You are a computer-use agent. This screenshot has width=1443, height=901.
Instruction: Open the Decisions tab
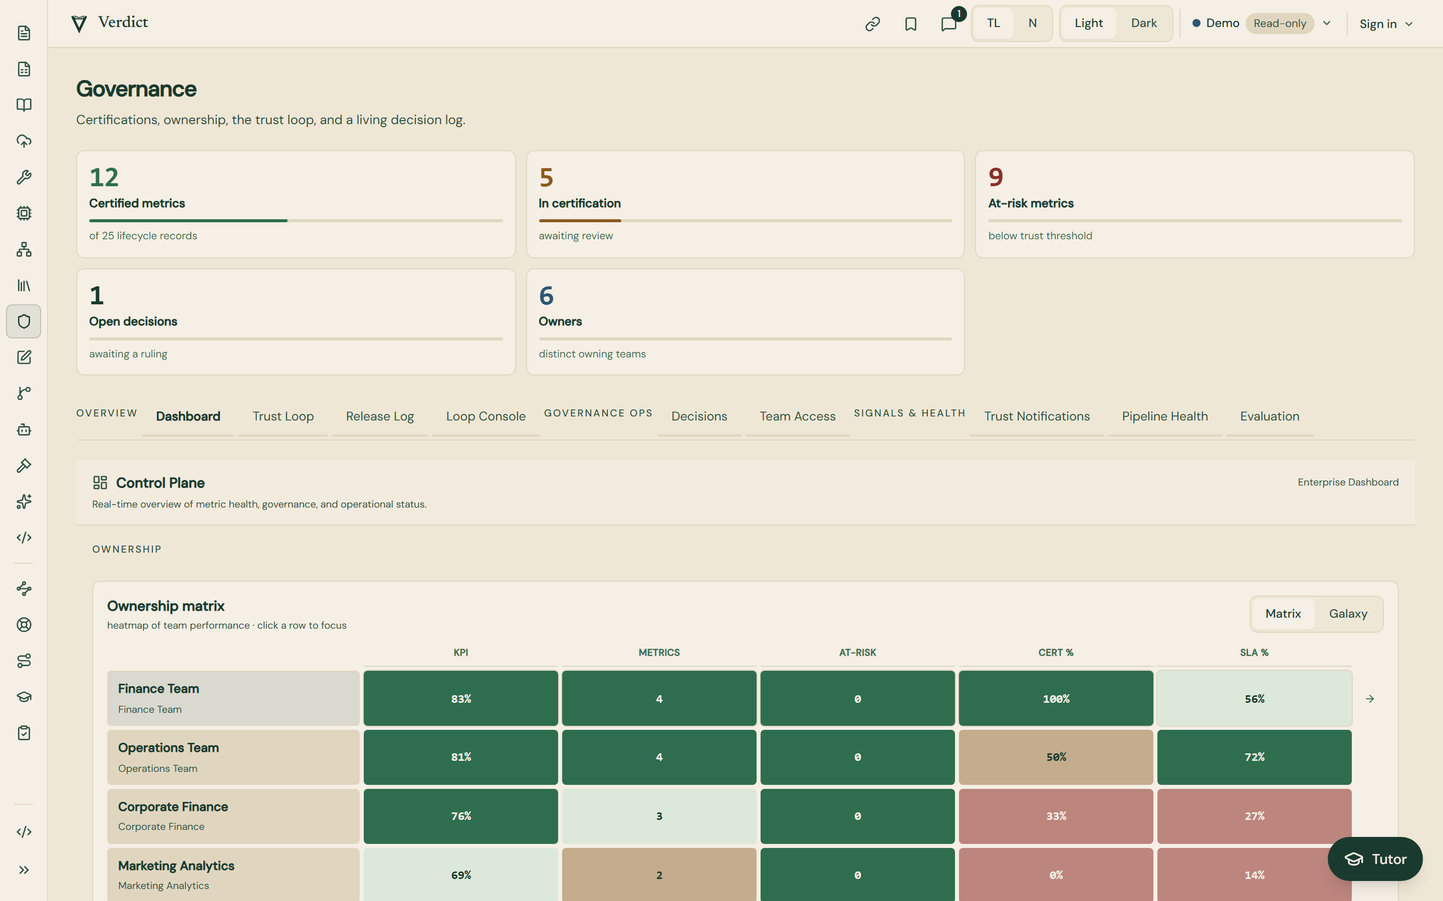699,416
